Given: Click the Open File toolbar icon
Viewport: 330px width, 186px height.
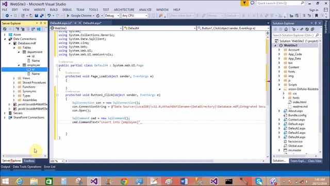Looking at the screenshot, I should (31, 16).
